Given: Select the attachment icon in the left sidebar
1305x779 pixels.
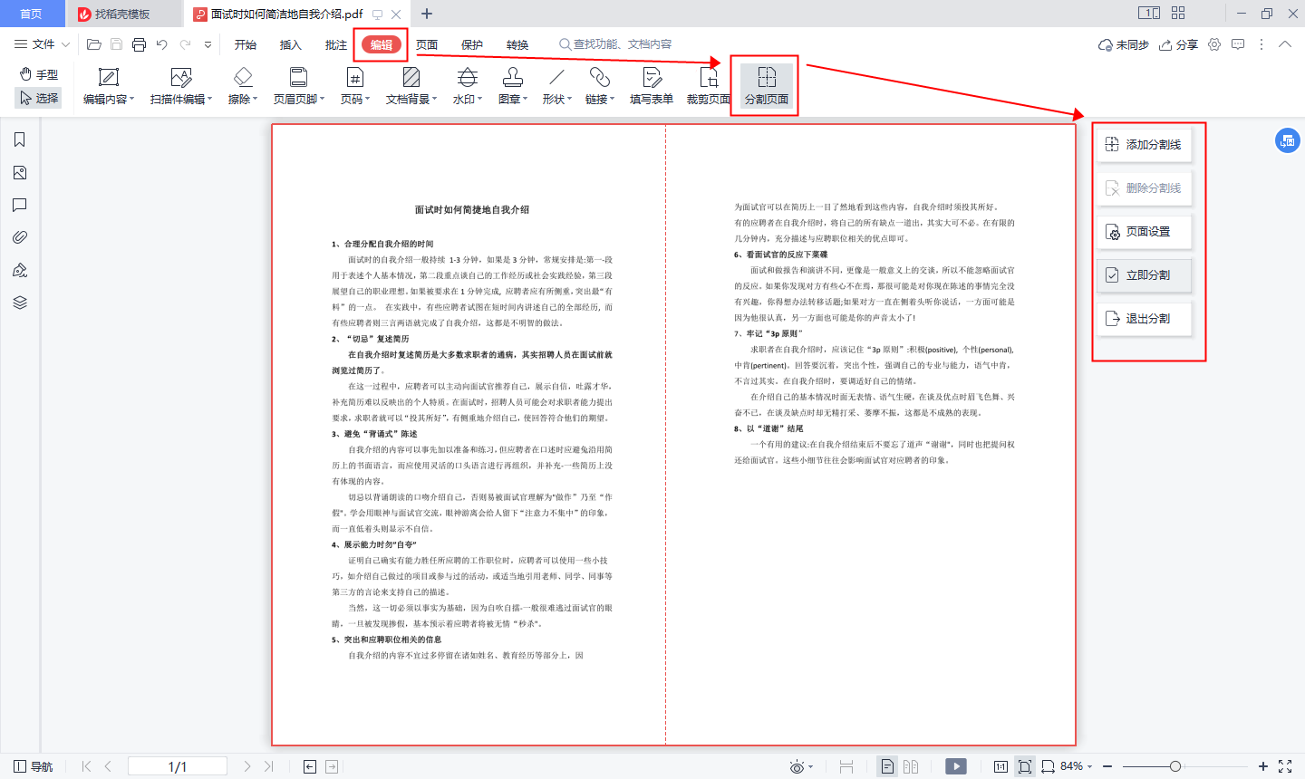Looking at the screenshot, I should click(x=20, y=237).
